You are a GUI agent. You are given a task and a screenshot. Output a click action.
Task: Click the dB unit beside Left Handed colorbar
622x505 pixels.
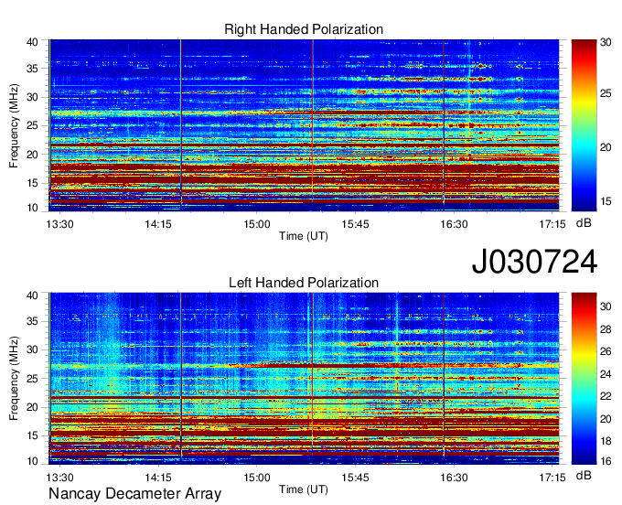coord(584,475)
